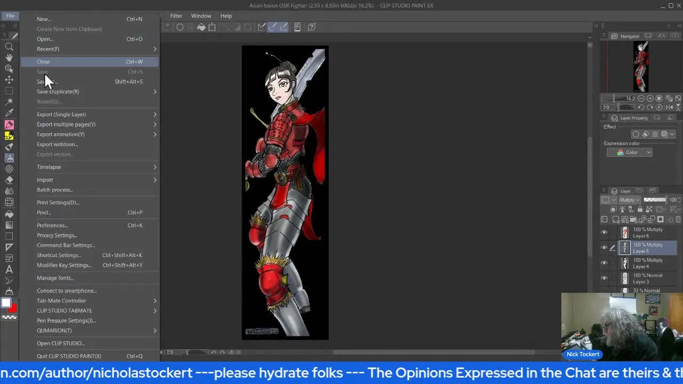The image size is (683, 384).
Task: Expand the Timelapse submenu
Action: pos(90,167)
